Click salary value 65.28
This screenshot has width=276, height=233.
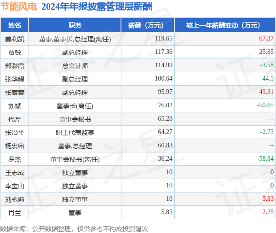point(165,119)
